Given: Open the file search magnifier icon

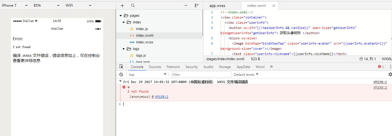Looking at the screenshot, I should coord(133,5).
